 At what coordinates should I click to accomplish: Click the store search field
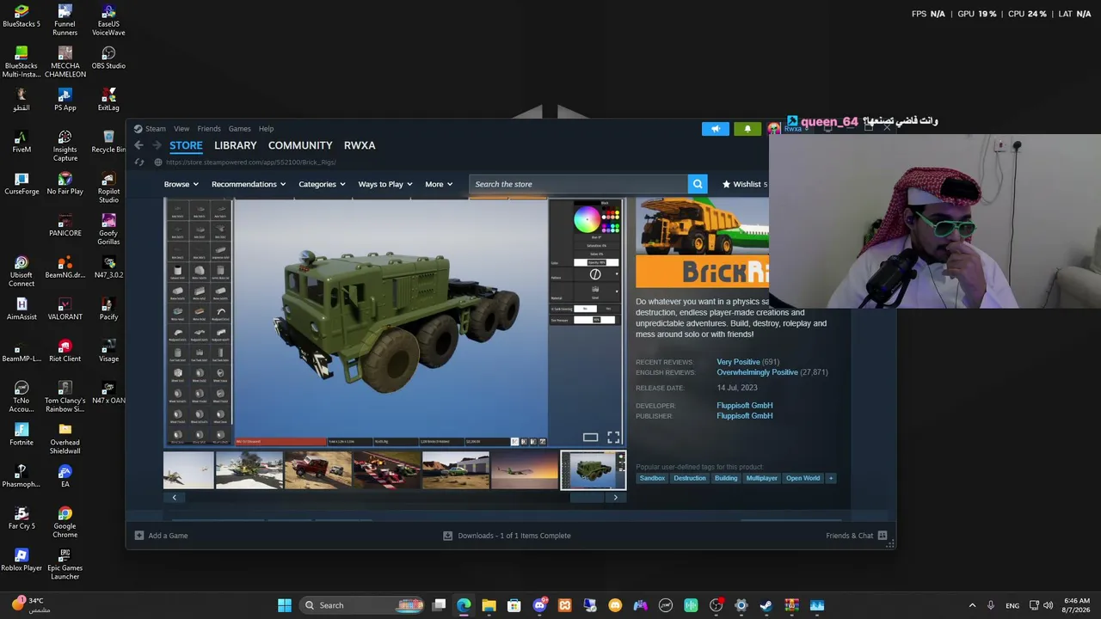click(579, 184)
